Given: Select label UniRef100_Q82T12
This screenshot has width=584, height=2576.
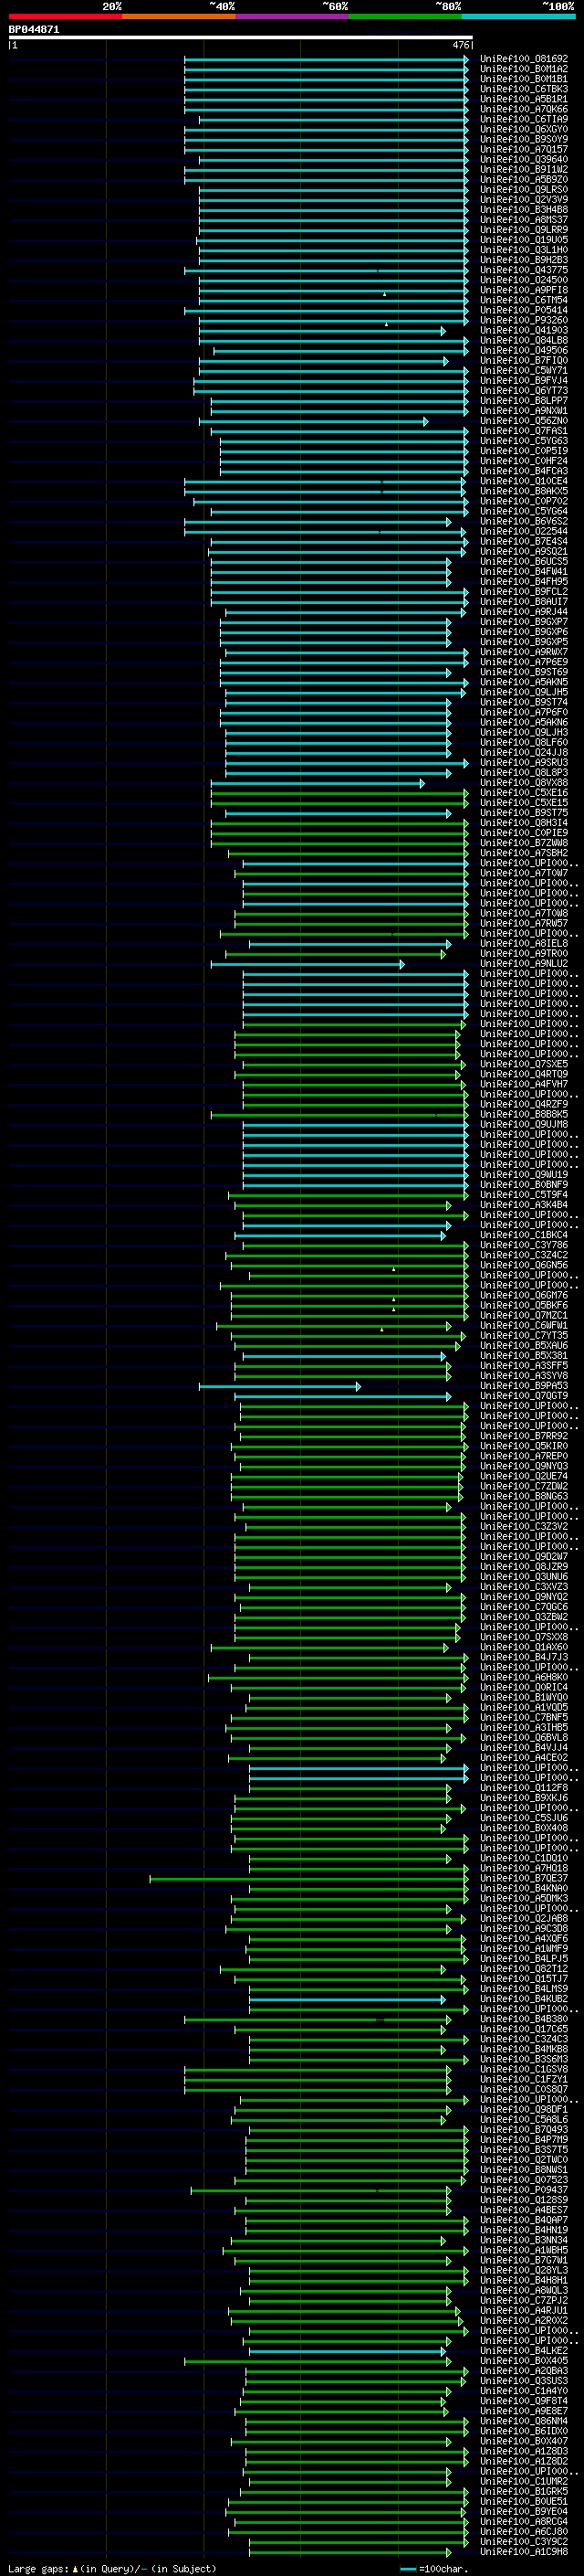Looking at the screenshot, I should tap(524, 1969).
